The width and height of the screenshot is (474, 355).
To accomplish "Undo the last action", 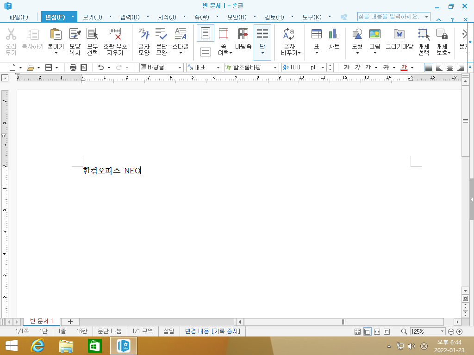I will pyautogui.click(x=100, y=67).
